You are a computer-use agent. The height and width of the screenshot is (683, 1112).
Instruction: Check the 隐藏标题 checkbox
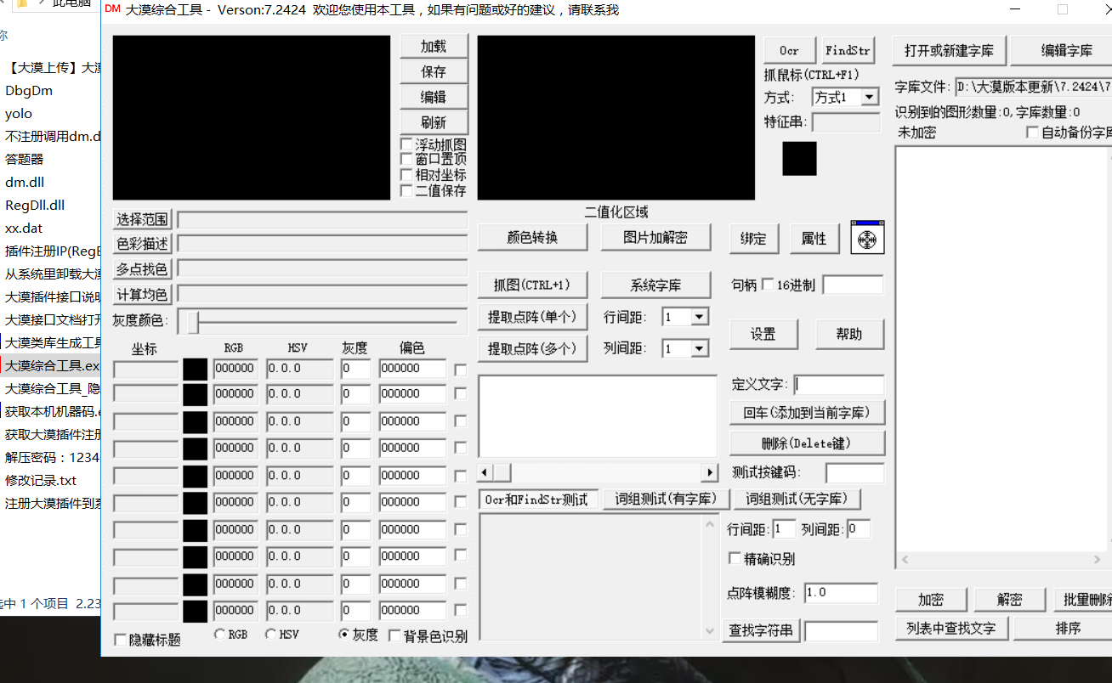(x=121, y=640)
